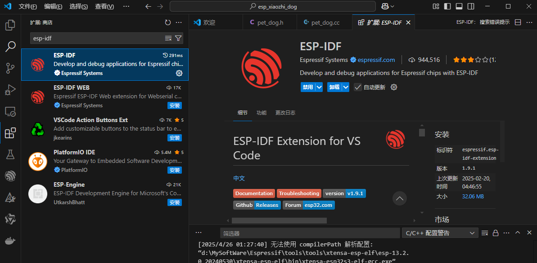
Task: Open the extension search filter
Action: (x=178, y=38)
